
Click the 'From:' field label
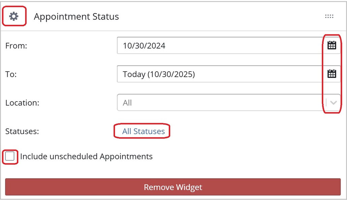[x=16, y=46]
